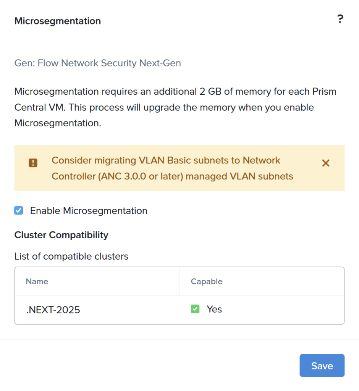
Task: Click the empty footer area beside Save
Action: [x=150, y=365]
